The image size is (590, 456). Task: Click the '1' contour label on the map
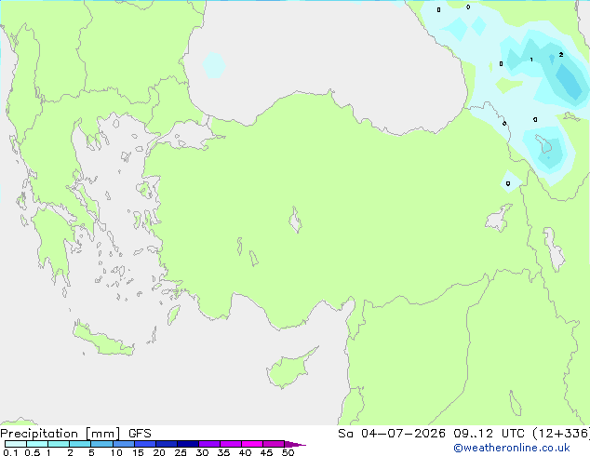[531, 60]
